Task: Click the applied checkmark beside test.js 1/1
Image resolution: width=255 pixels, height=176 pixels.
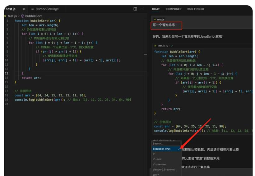Action: [172, 46]
